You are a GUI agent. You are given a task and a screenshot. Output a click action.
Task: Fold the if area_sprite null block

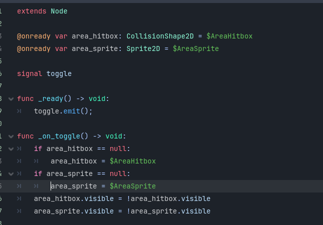pos(11,174)
